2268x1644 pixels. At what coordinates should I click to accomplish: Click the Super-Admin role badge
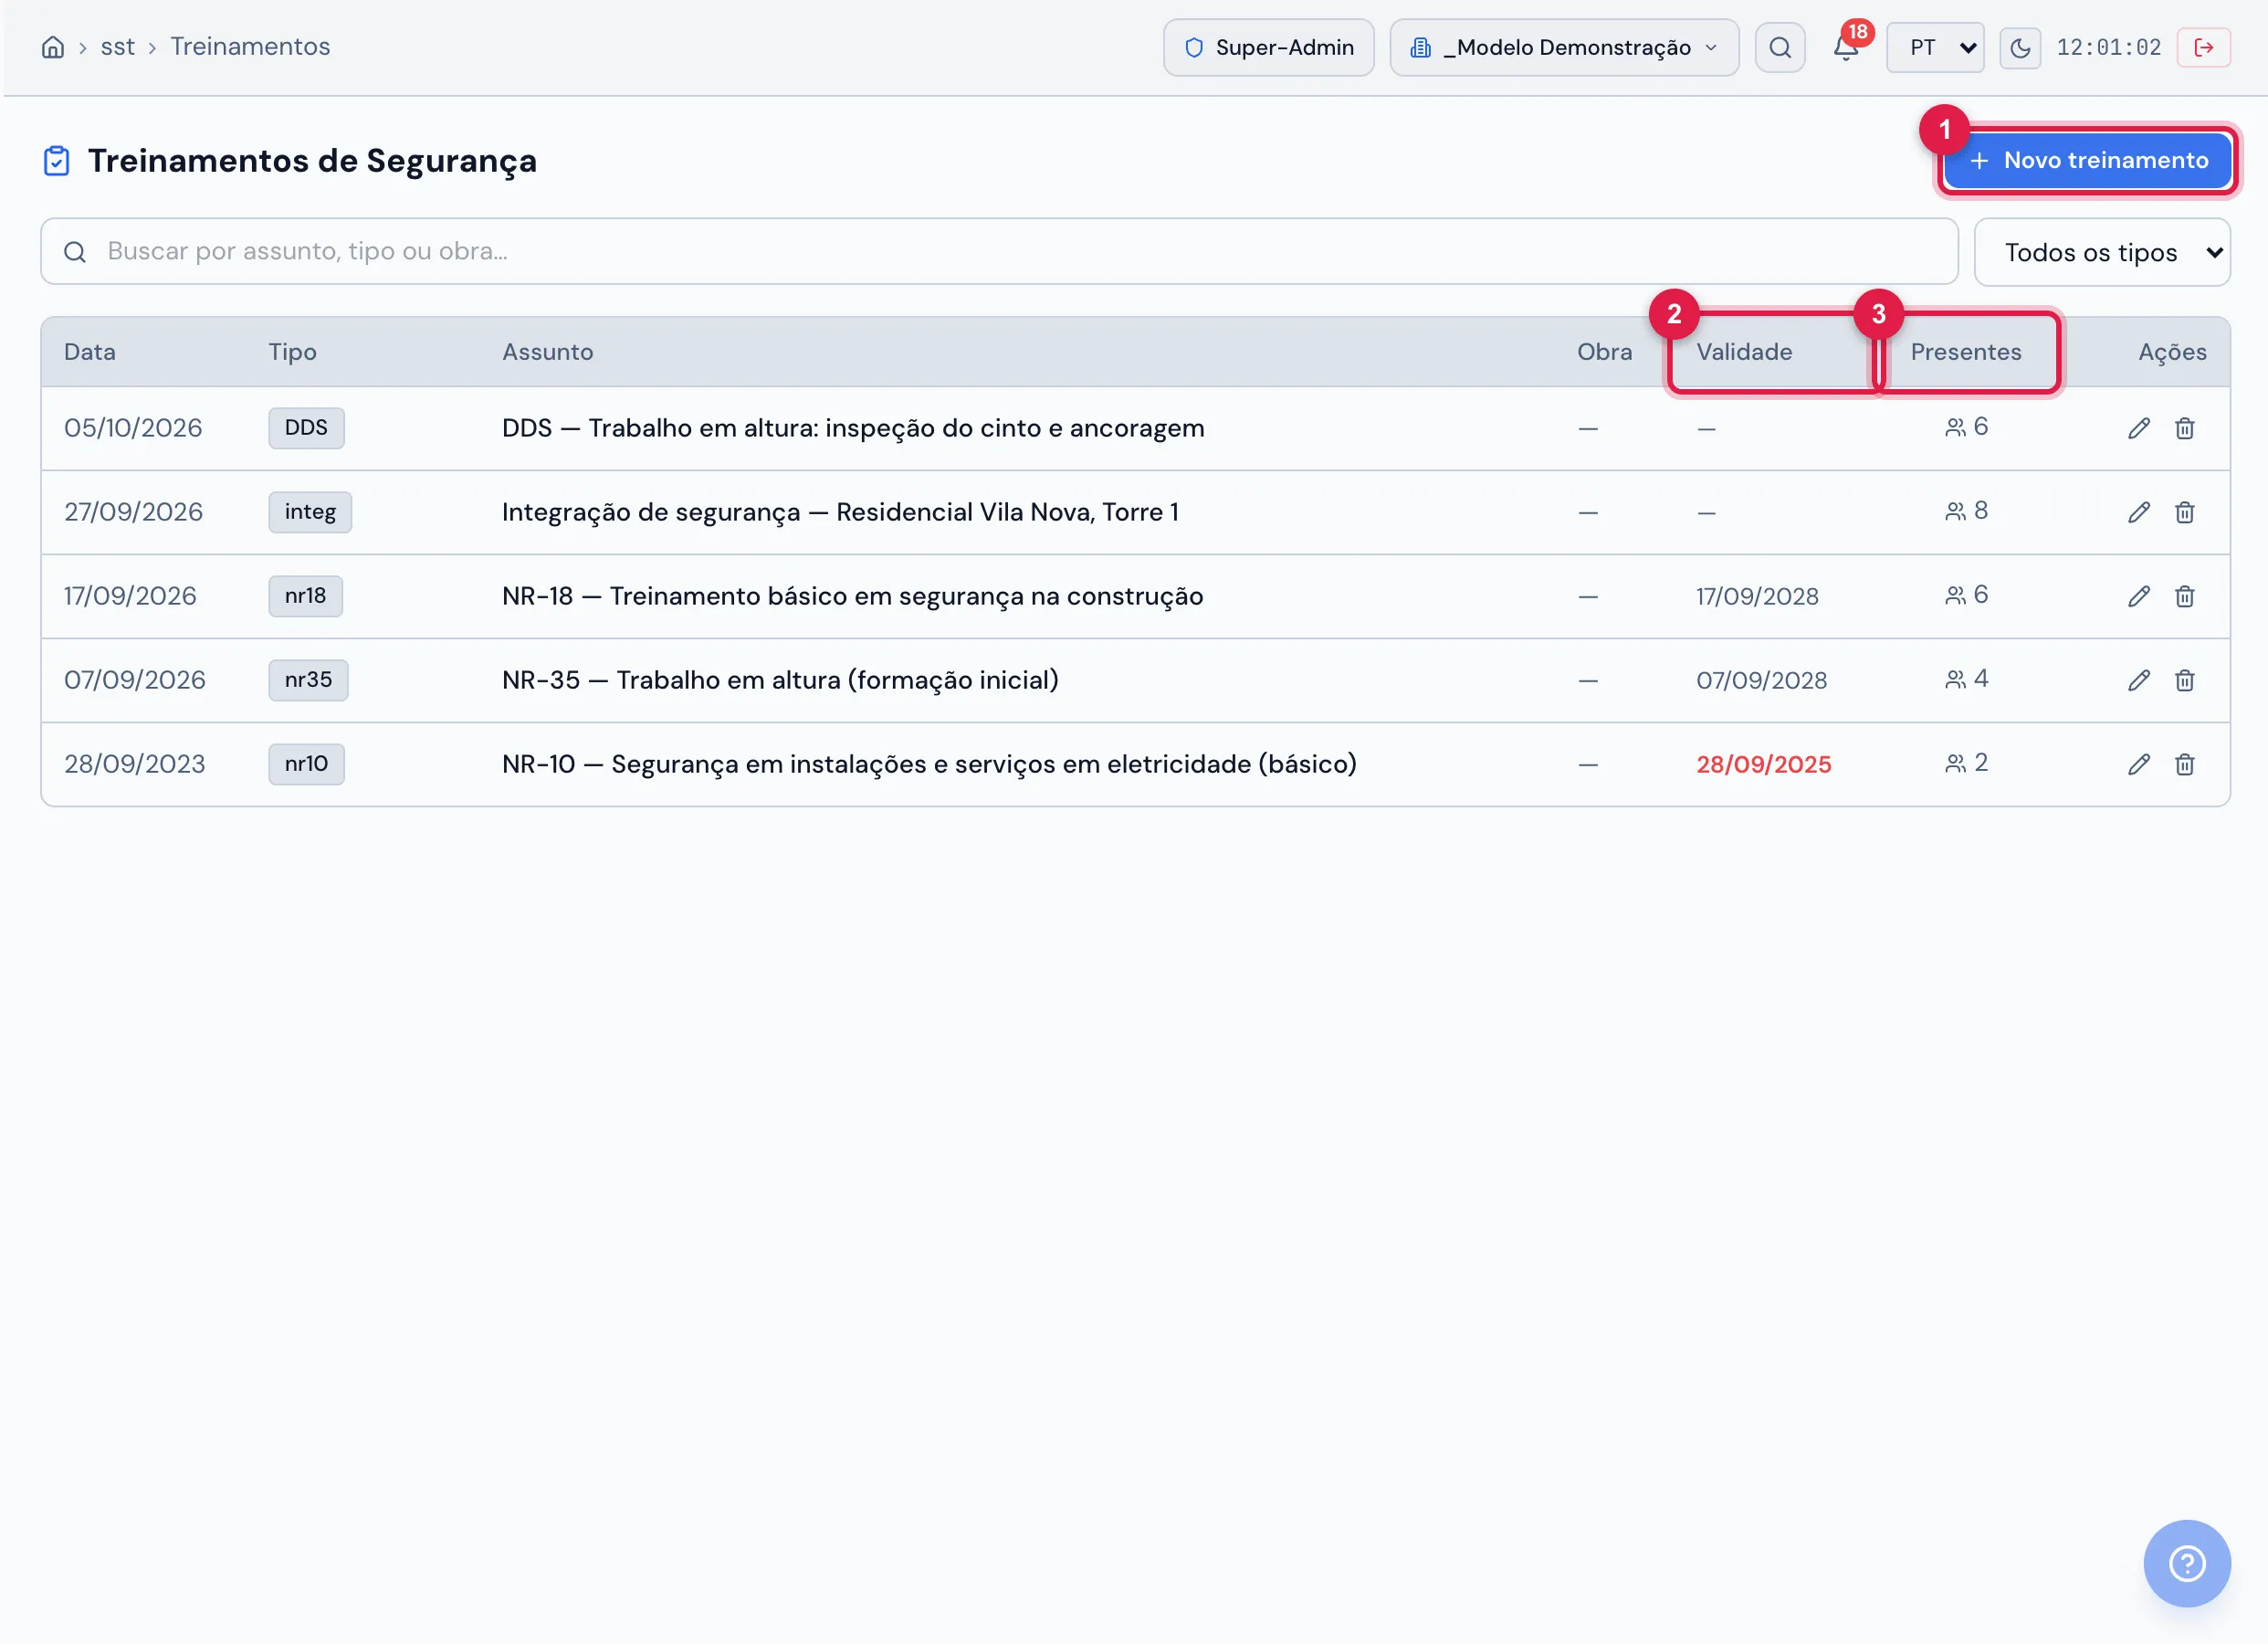[x=1269, y=47]
